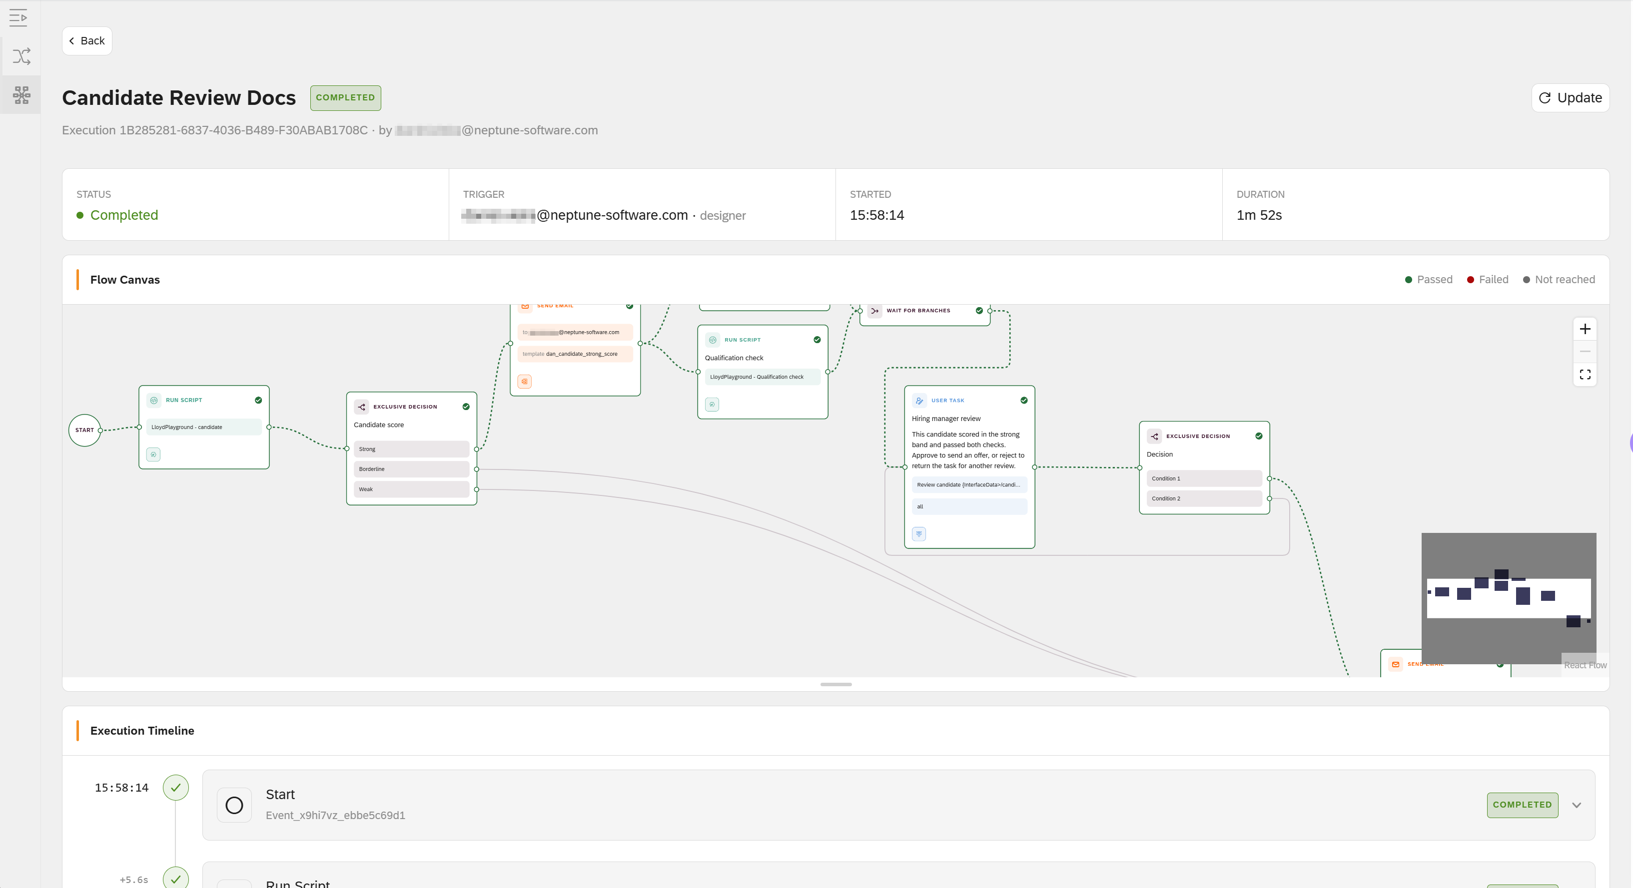Click the User Task icon on Hiring manager review
Image resolution: width=1633 pixels, height=888 pixels.
pos(919,400)
